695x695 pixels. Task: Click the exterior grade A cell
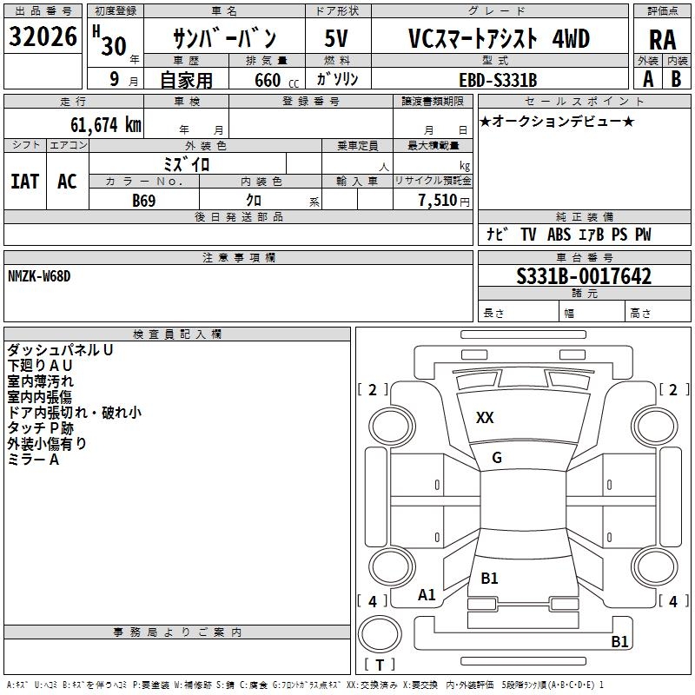tap(647, 78)
